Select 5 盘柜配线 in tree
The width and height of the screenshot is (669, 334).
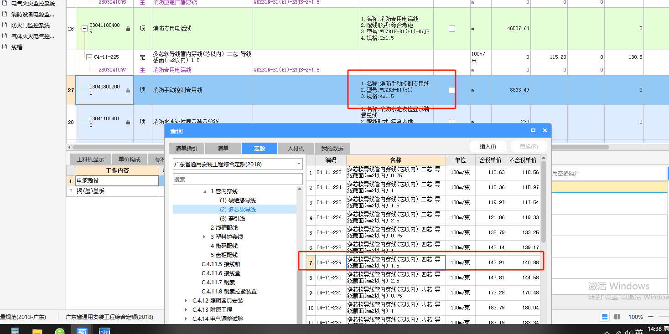pyautogui.click(x=224, y=255)
